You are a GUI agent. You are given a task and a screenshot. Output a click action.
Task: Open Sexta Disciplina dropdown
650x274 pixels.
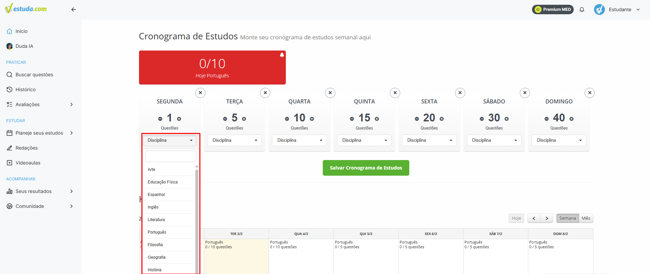tap(429, 140)
